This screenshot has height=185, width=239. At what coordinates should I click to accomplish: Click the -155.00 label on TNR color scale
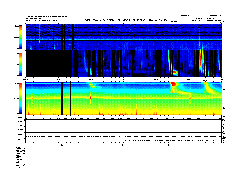coord(16,113)
